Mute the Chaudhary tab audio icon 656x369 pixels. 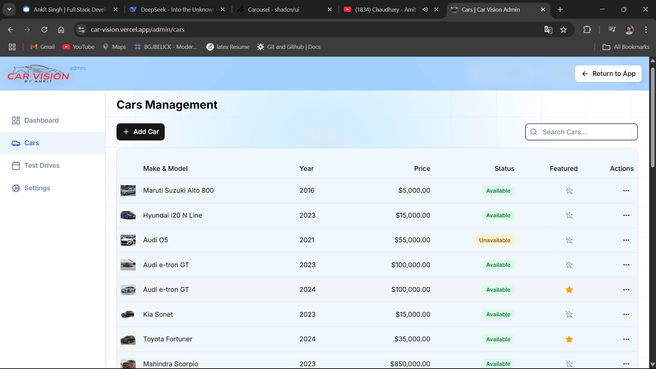(425, 10)
